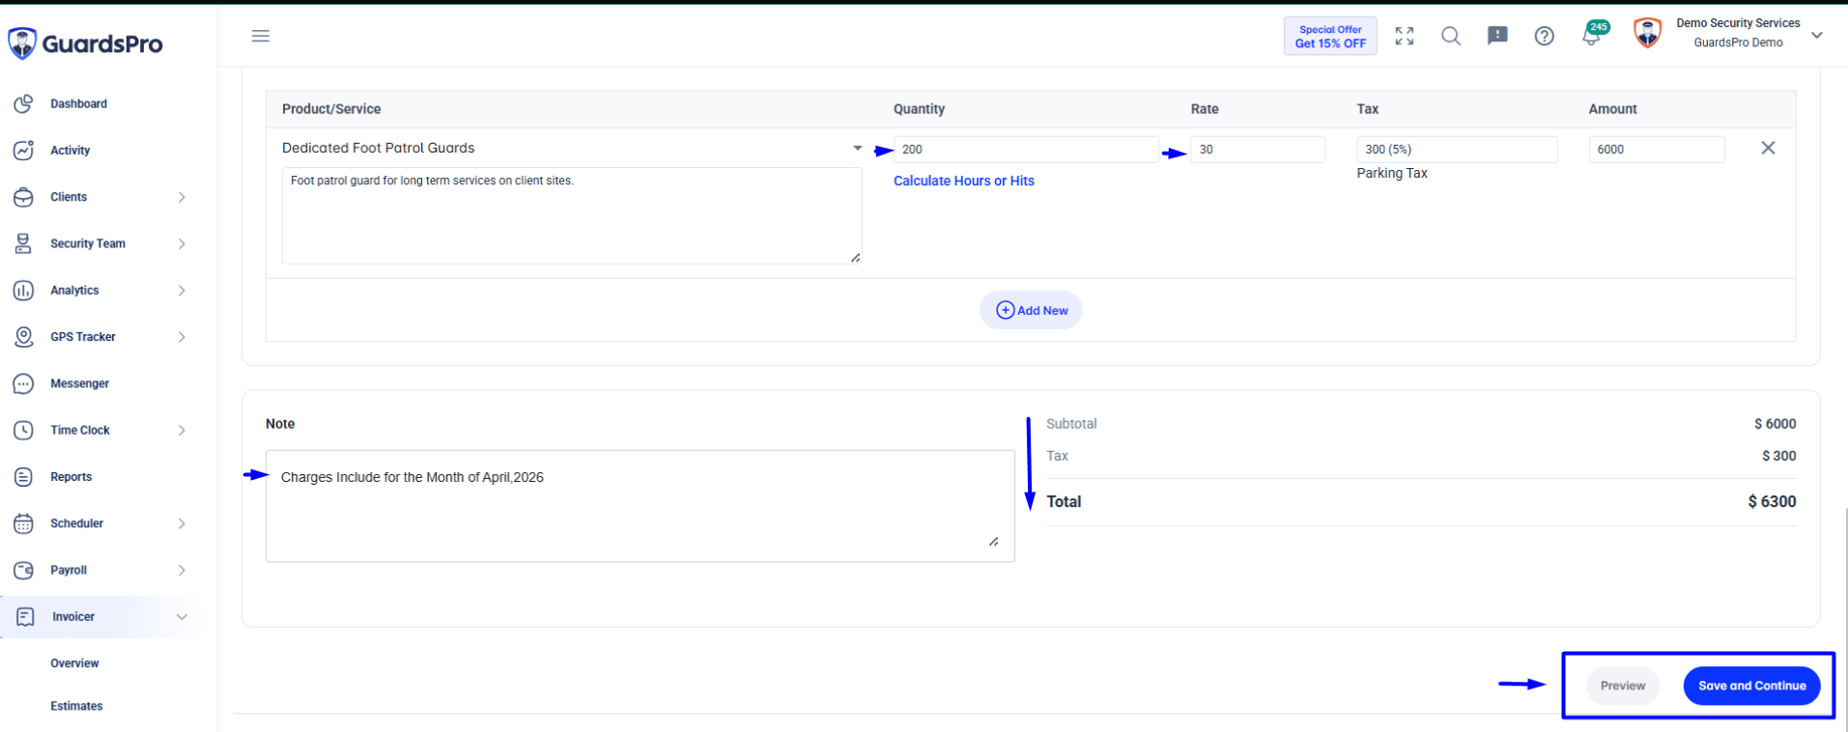Toggle the hamburger sidebar menu
Viewport: 1848px width, 732px height.
click(x=261, y=36)
